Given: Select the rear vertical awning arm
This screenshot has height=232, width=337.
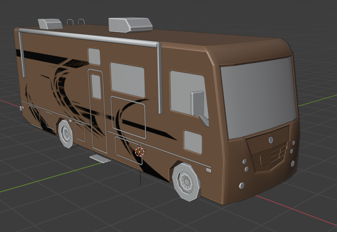Looking at the screenshot, I should (22, 55).
